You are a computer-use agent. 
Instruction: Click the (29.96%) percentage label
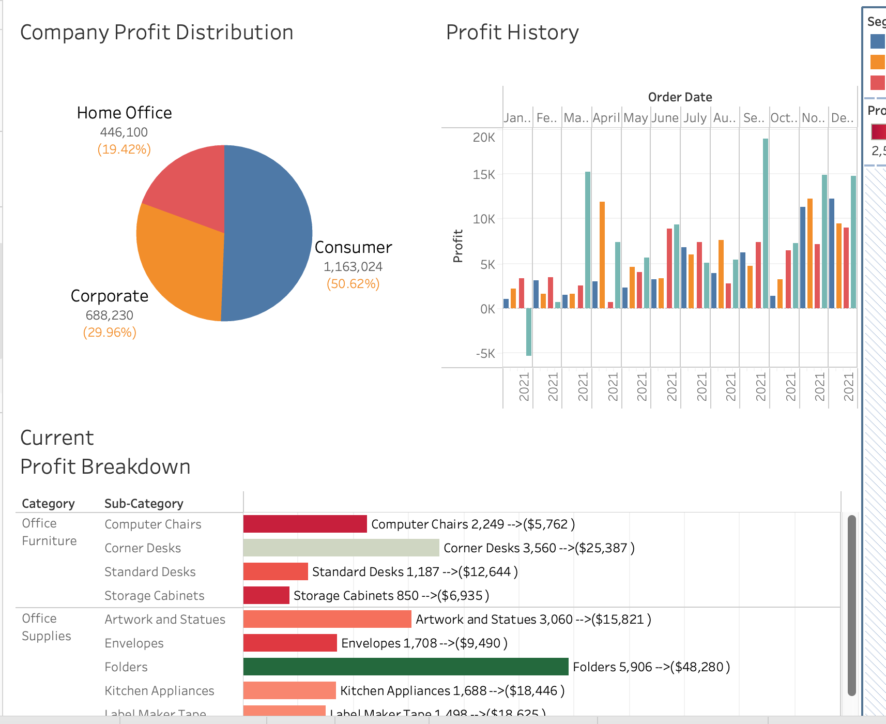coord(110,333)
